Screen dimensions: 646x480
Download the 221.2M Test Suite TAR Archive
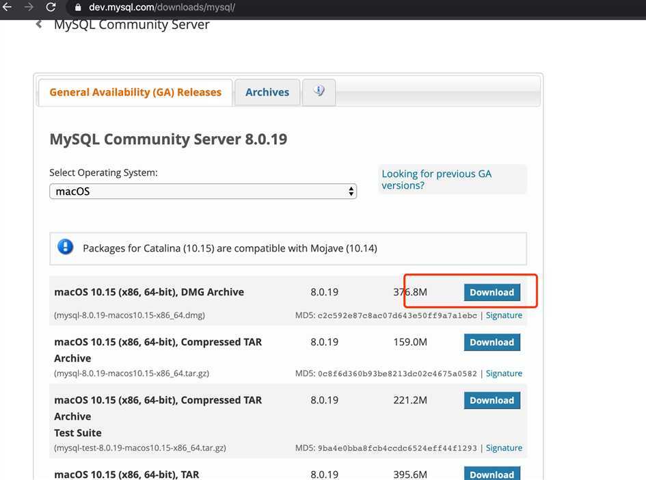[492, 400]
